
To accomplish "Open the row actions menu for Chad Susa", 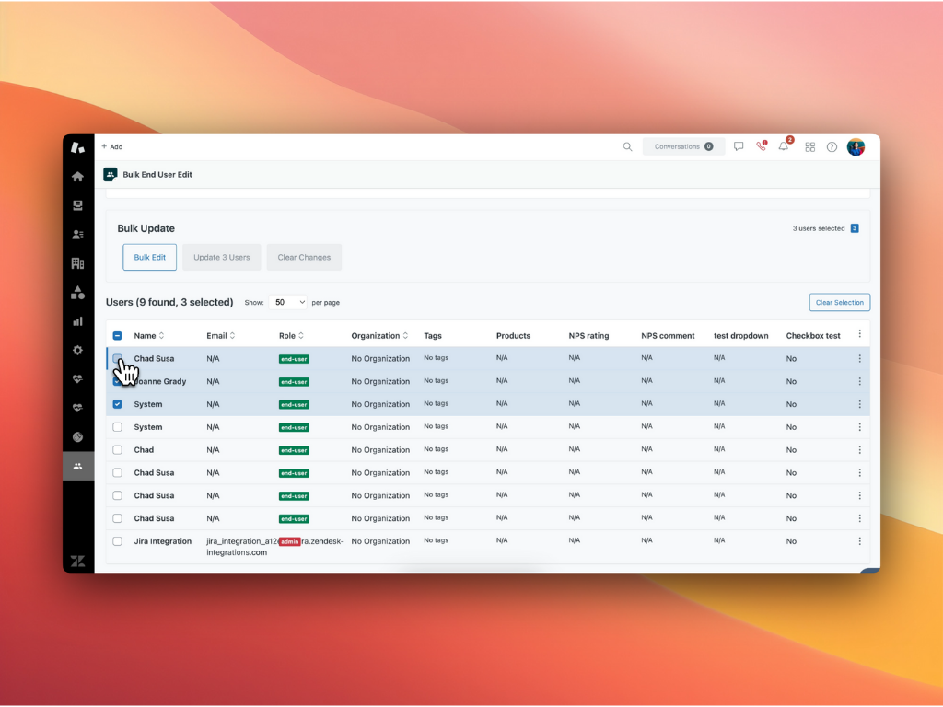I will (x=859, y=358).
